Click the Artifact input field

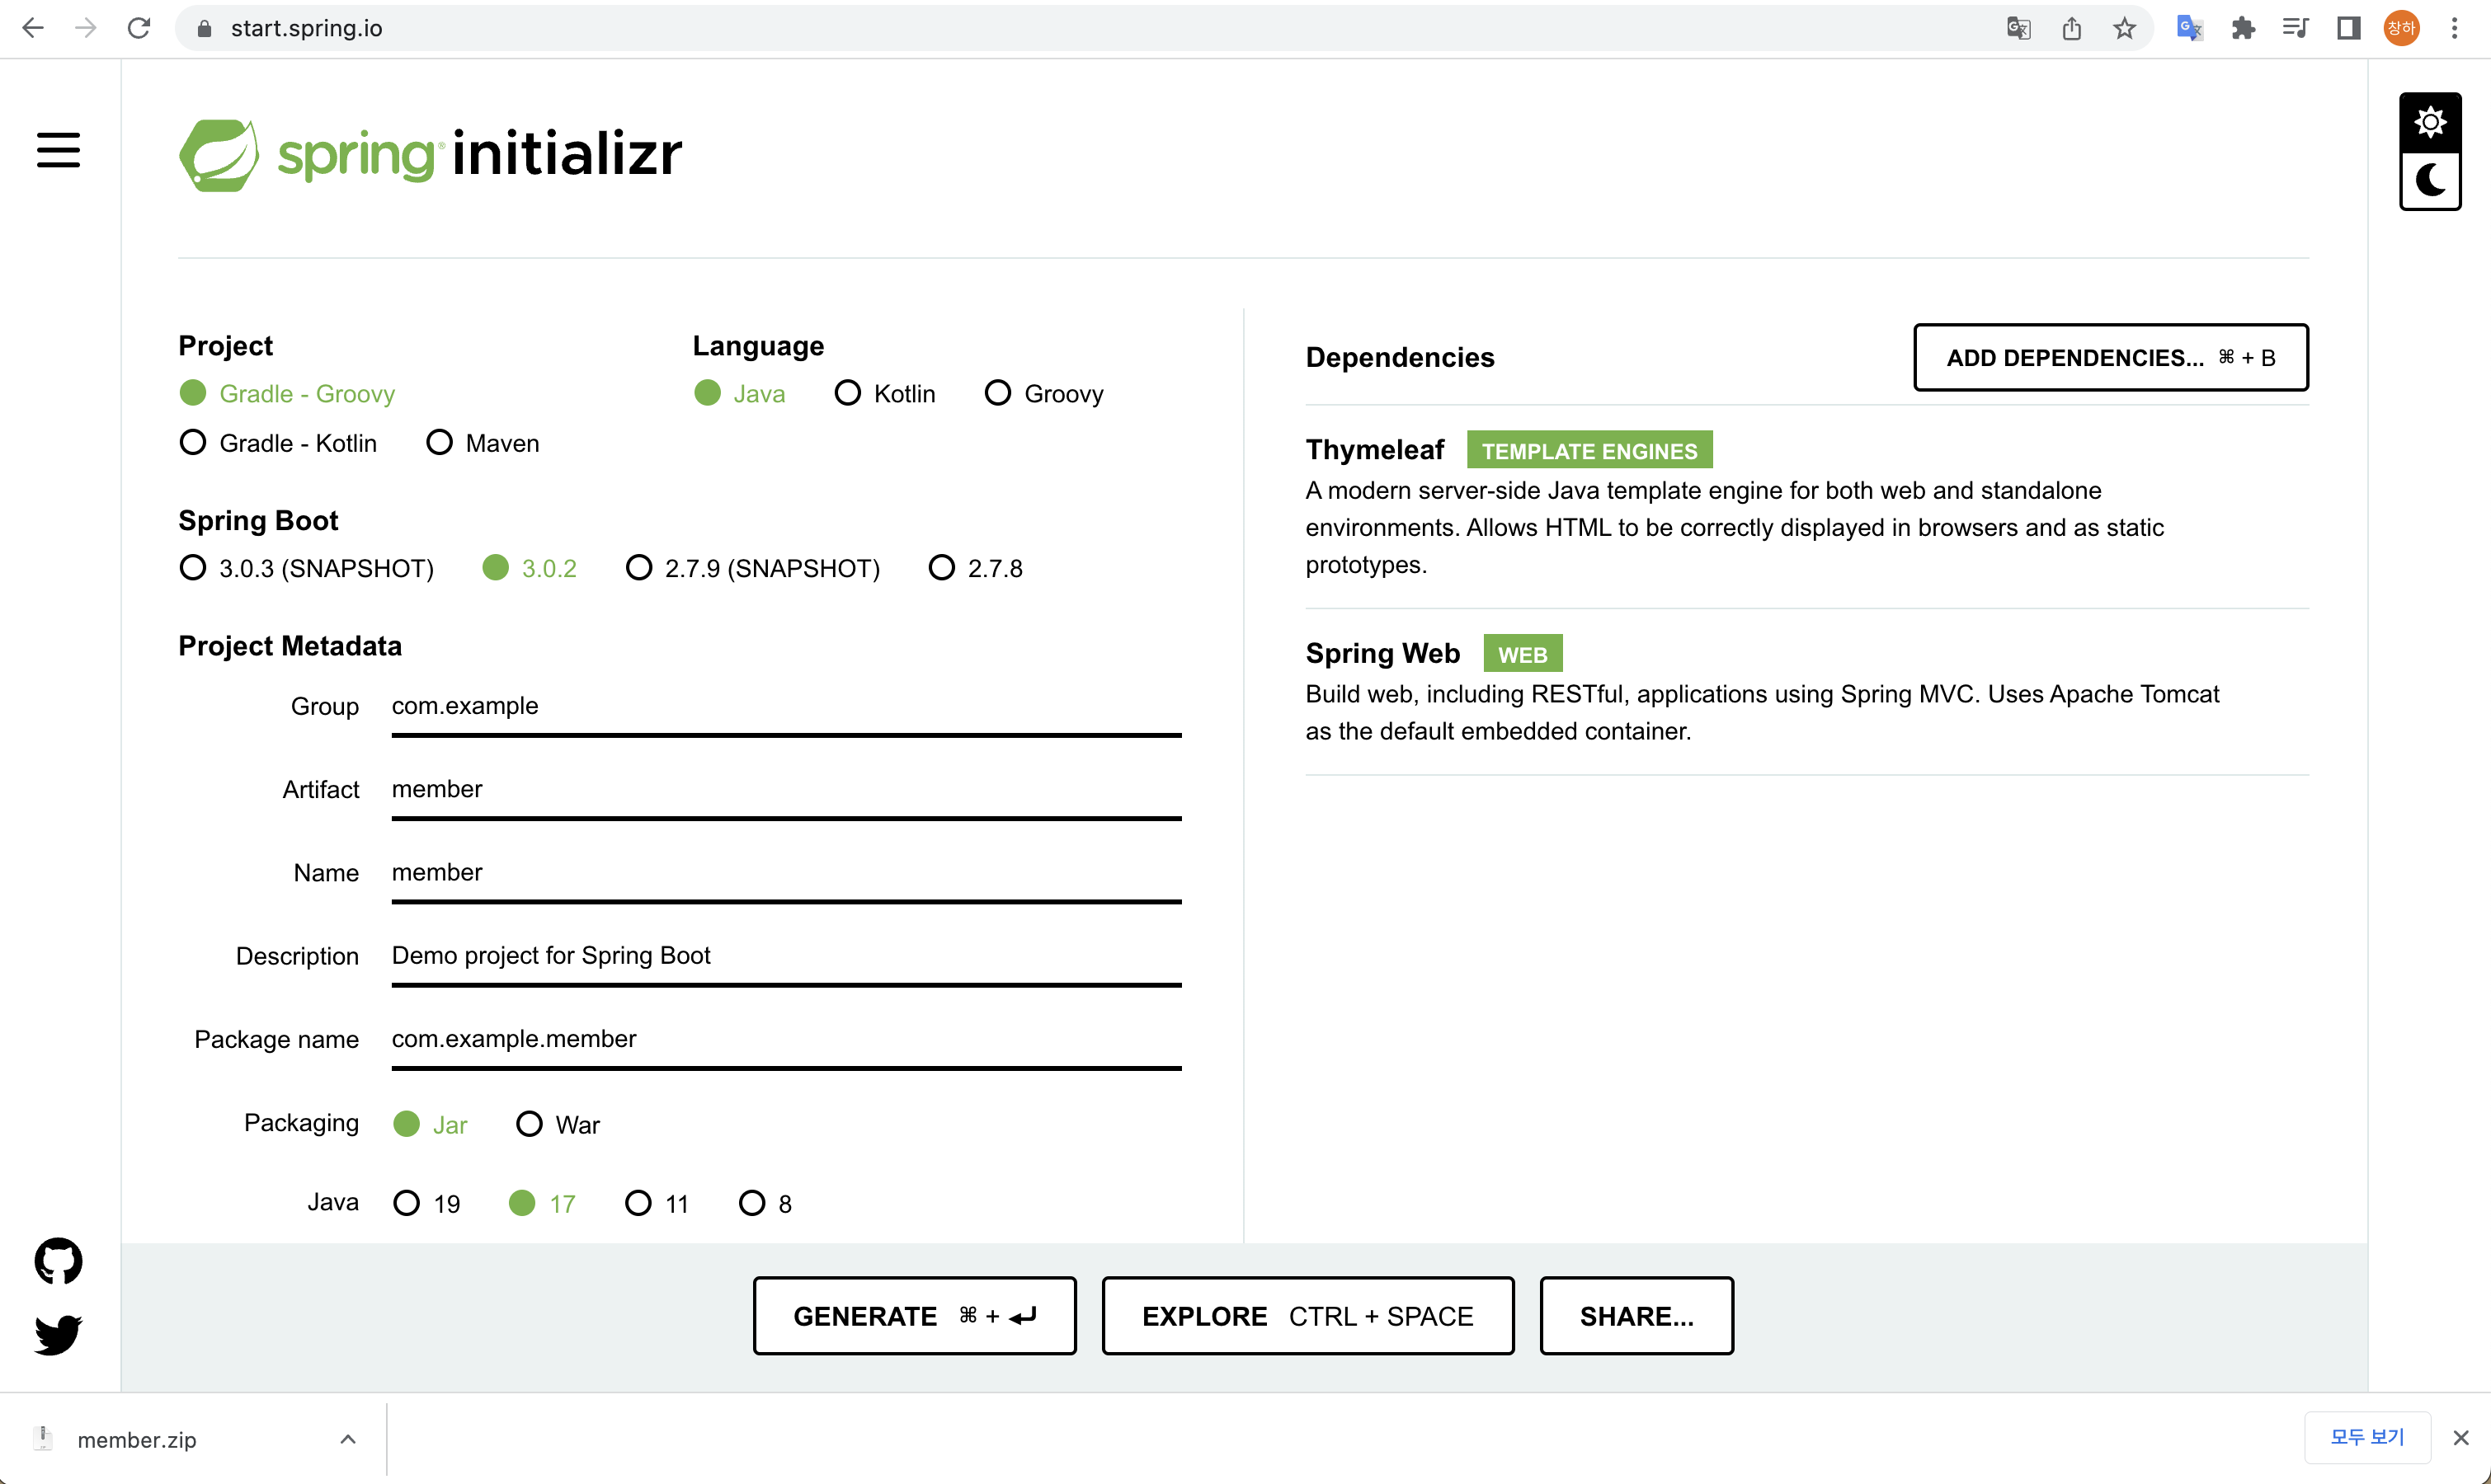click(785, 790)
